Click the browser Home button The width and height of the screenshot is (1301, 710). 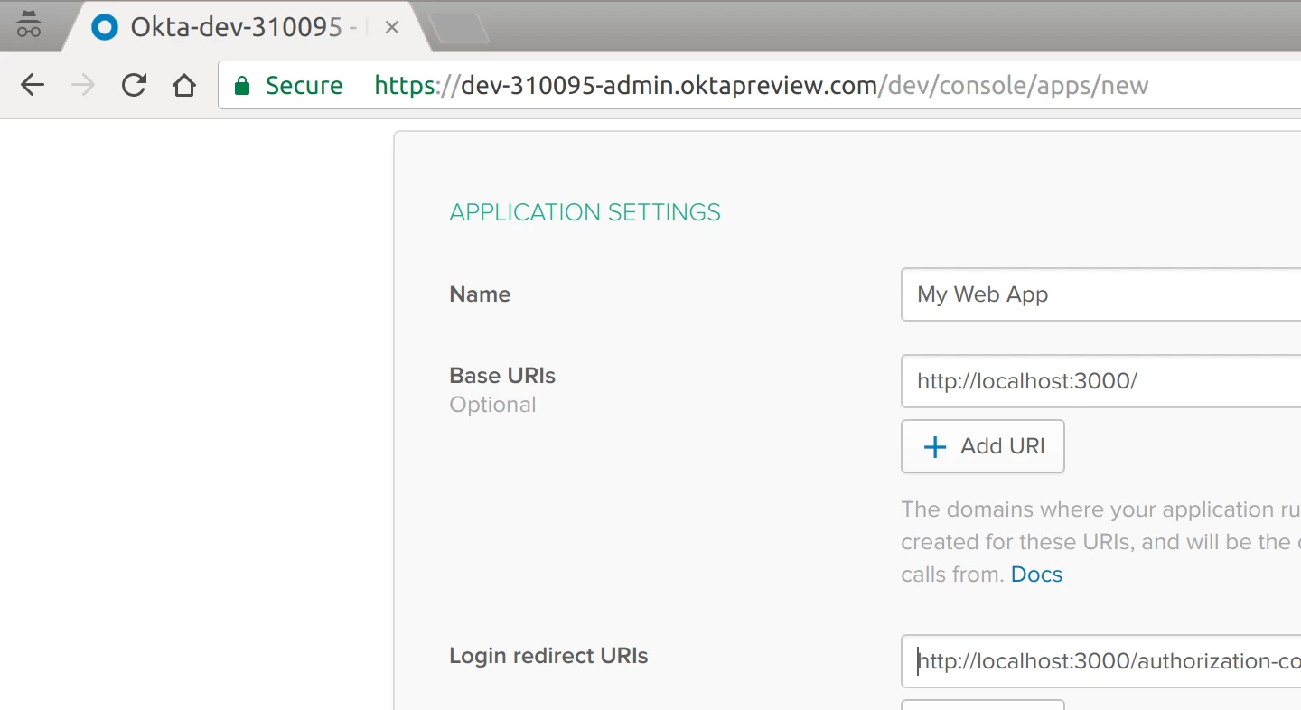(x=184, y=86)
